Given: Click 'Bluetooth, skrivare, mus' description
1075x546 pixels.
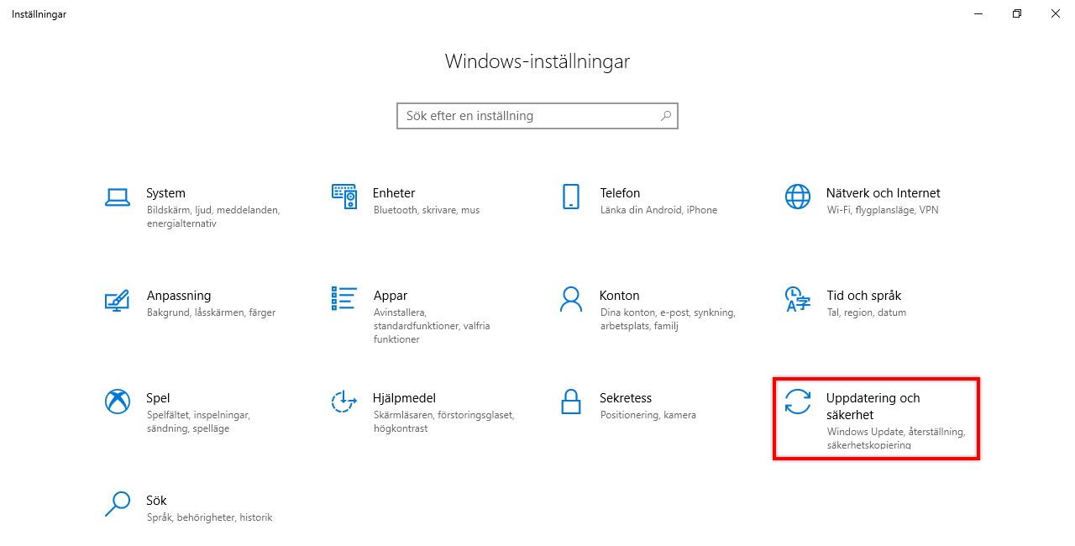Looking at the screenshot, I should [x=427, y=210].
